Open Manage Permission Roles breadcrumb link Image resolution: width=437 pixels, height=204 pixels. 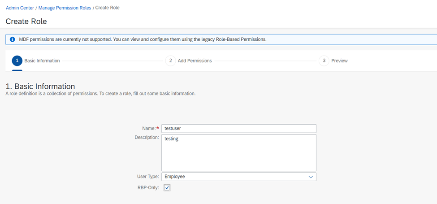pos(65,8)
